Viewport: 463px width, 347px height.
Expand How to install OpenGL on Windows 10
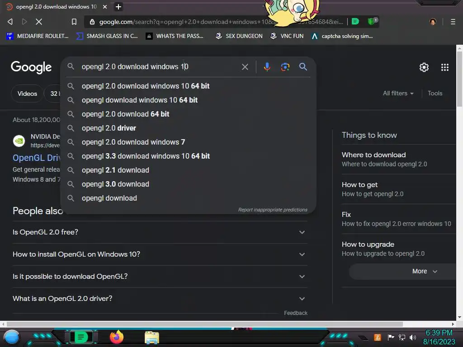(160, 254)
